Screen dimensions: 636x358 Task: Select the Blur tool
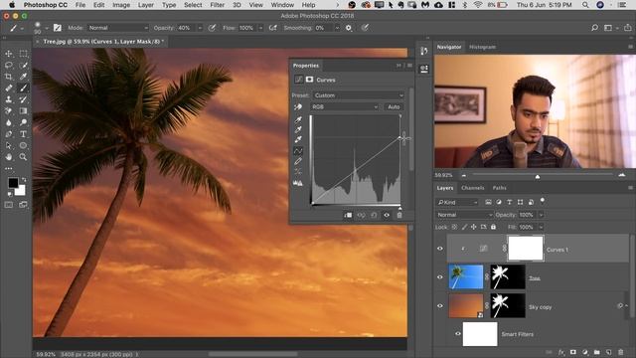coord(9,122)
